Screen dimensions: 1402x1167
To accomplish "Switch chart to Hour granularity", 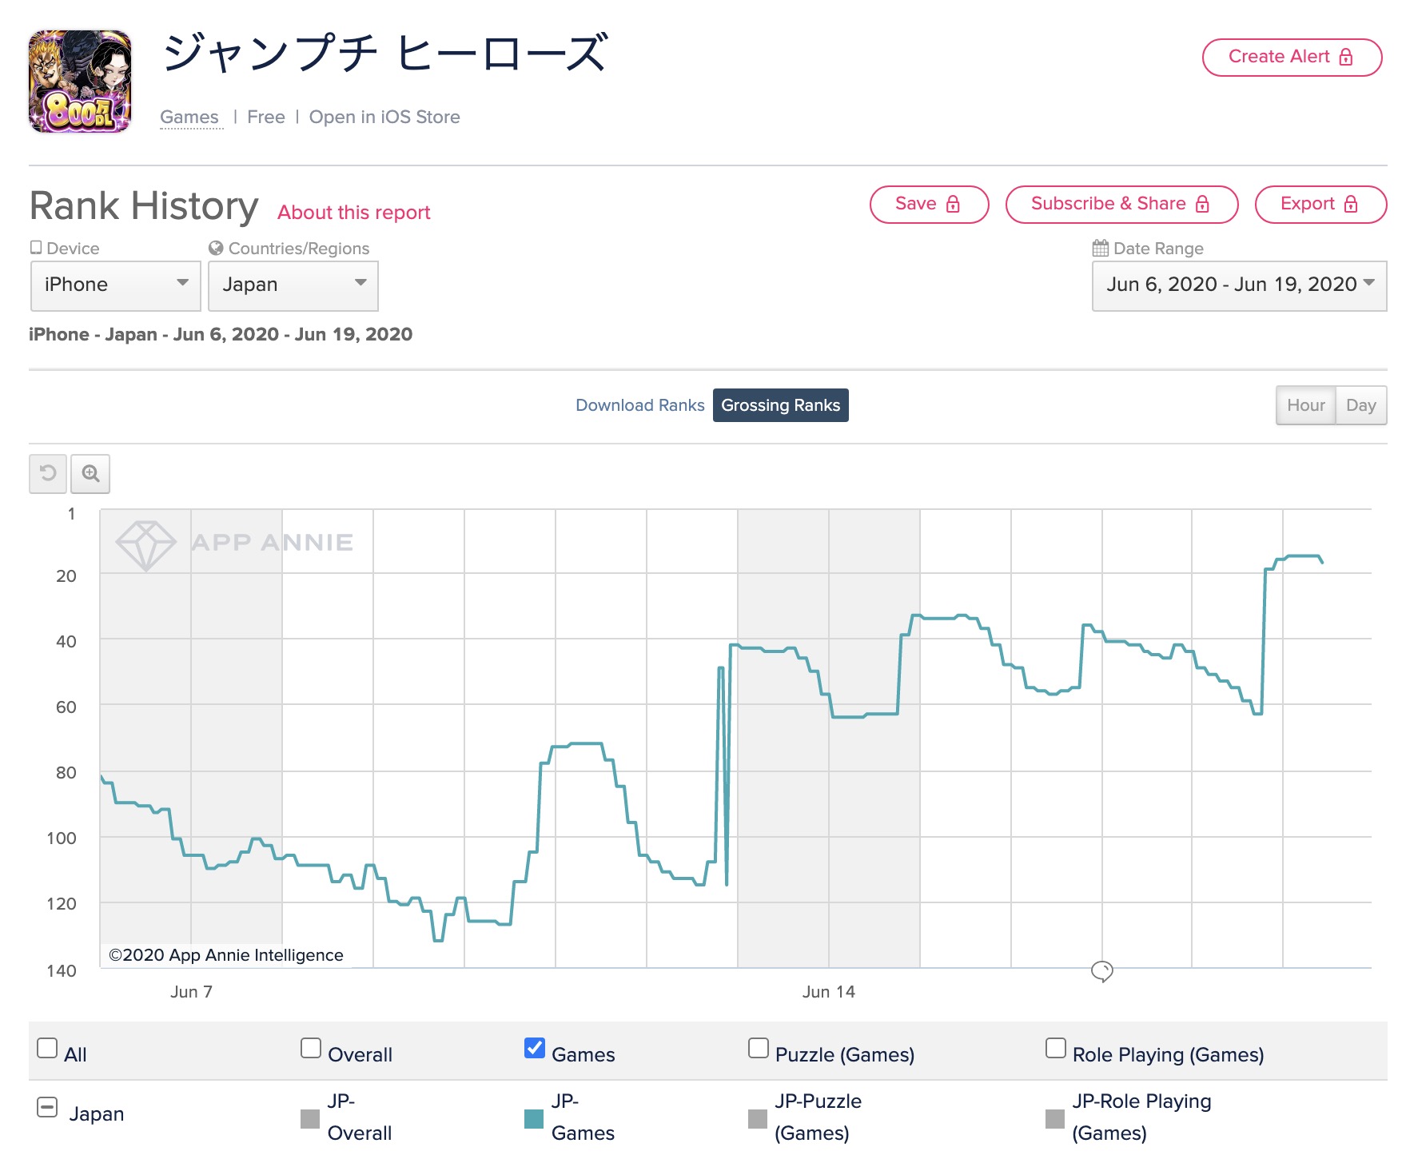I will 1305,405.
